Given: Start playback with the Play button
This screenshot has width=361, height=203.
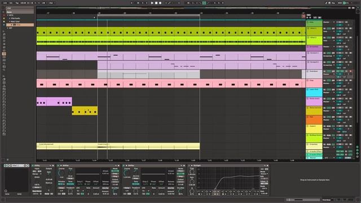Looking at the screenshot, I should tap(152, 3).
